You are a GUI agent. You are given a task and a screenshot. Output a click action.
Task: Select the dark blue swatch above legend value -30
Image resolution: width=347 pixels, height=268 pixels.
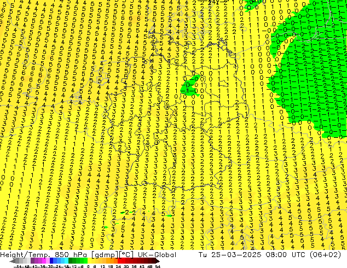pos(51,261)
